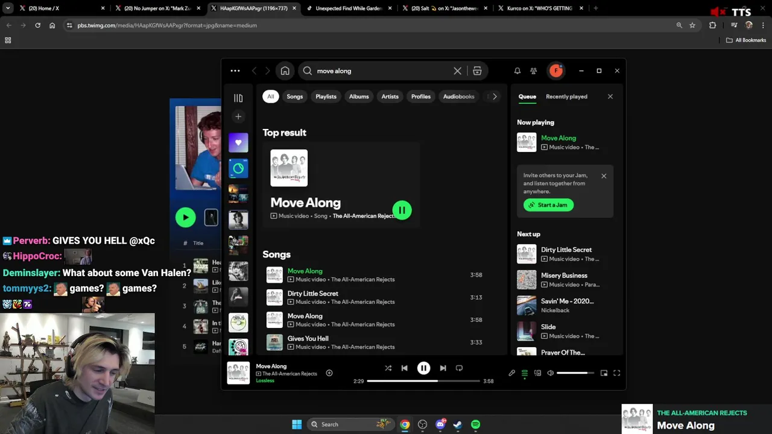Switch to the Queue tab
Image resolution: width=772 pixels, height=434 pixels.
point(527,96)
